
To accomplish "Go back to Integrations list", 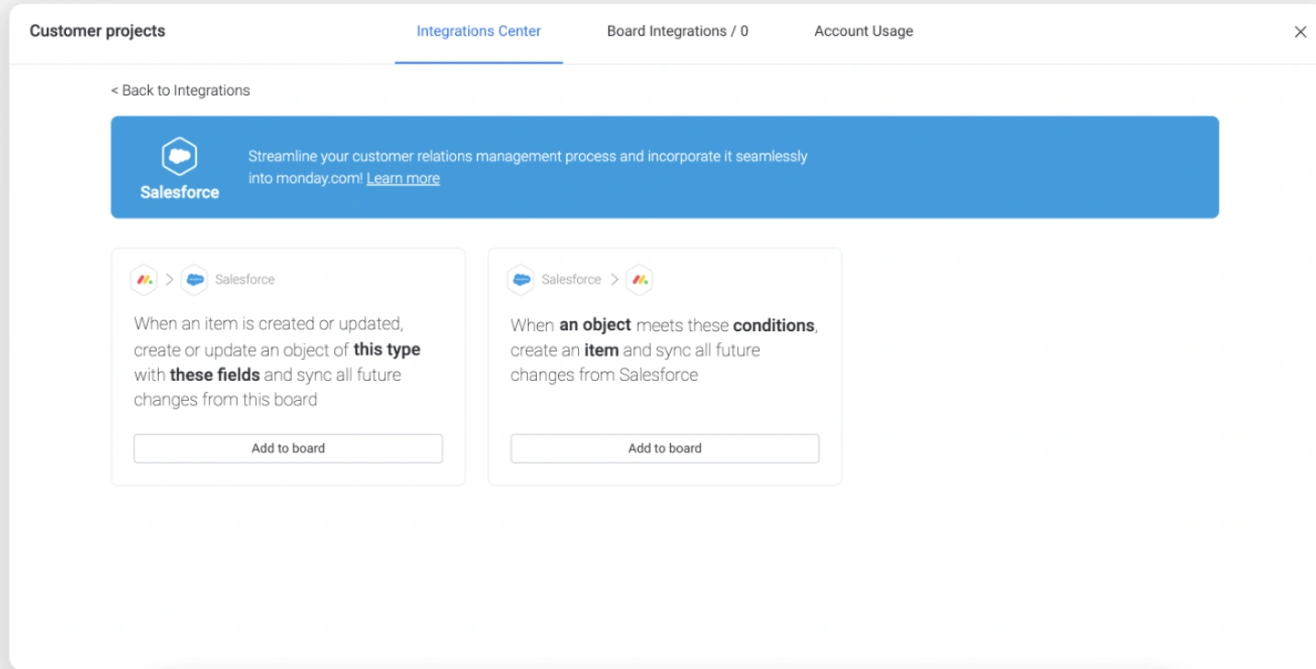I will pos(180,90).
